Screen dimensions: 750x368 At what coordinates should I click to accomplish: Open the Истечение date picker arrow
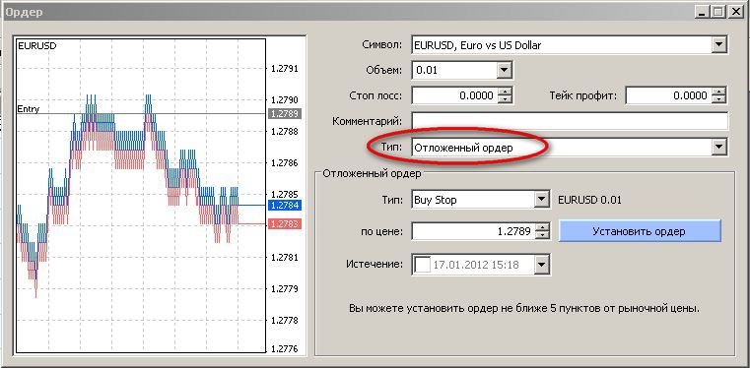click(x=541, y=264)
